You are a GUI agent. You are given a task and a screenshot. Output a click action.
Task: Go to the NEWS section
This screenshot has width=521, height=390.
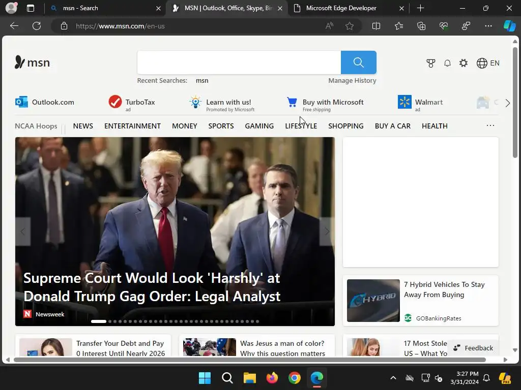coord(83,126)
